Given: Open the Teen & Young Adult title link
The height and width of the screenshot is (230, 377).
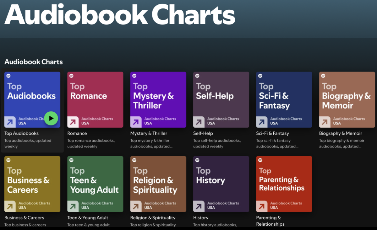Looking at the screenshot, I should click(x=88, y=218).
